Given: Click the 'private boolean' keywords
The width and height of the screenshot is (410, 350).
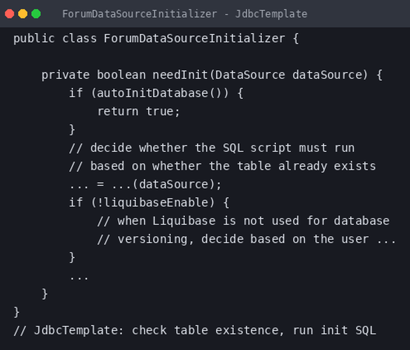Looking at the screenshot, I should pyautogui.click(x=94, y=75).
